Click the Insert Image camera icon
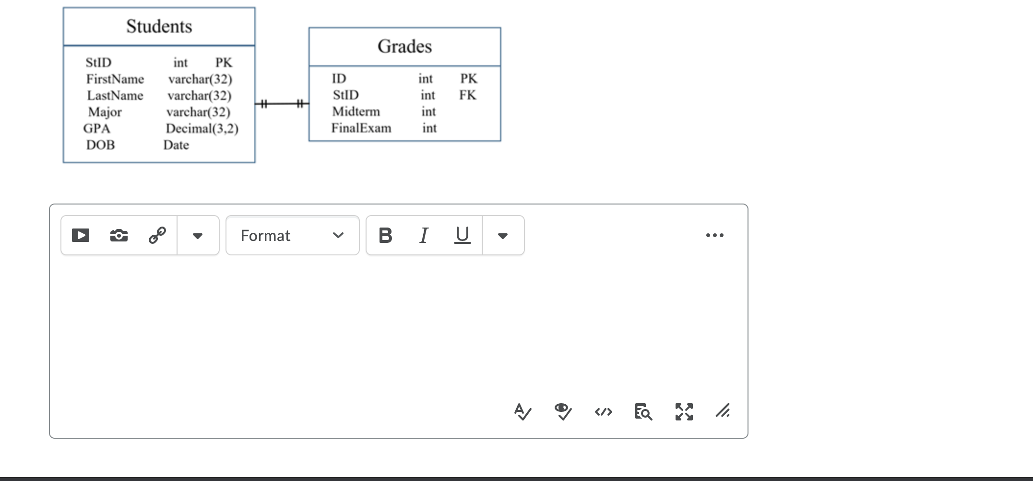The height and width of the screenshot is (481, 1033). pyautogui.click(x=119, y=235)
